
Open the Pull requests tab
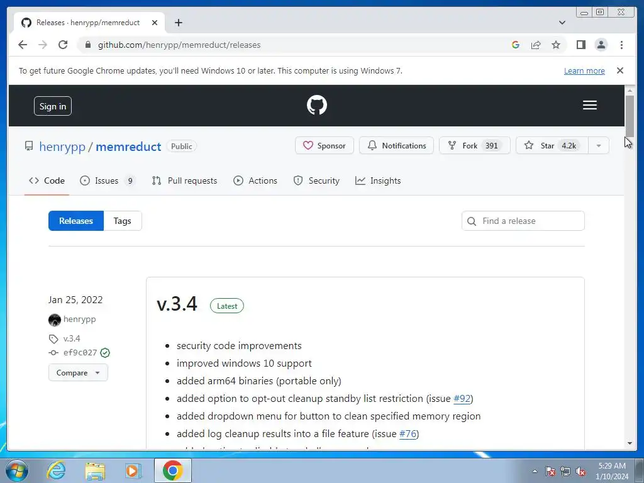tap(184, 180)
